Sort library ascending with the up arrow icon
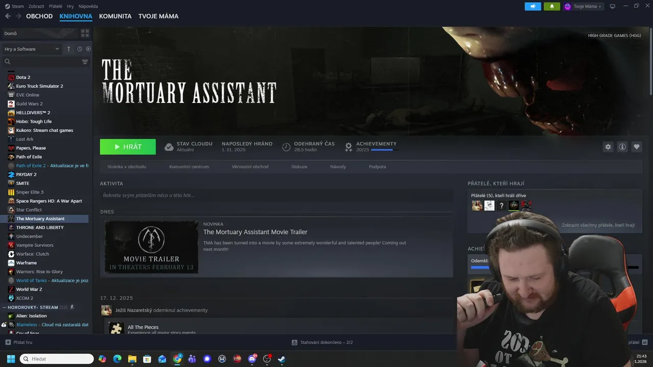This screenshot has width=653, height=367. pyautogui.click(x=69, y=49)
